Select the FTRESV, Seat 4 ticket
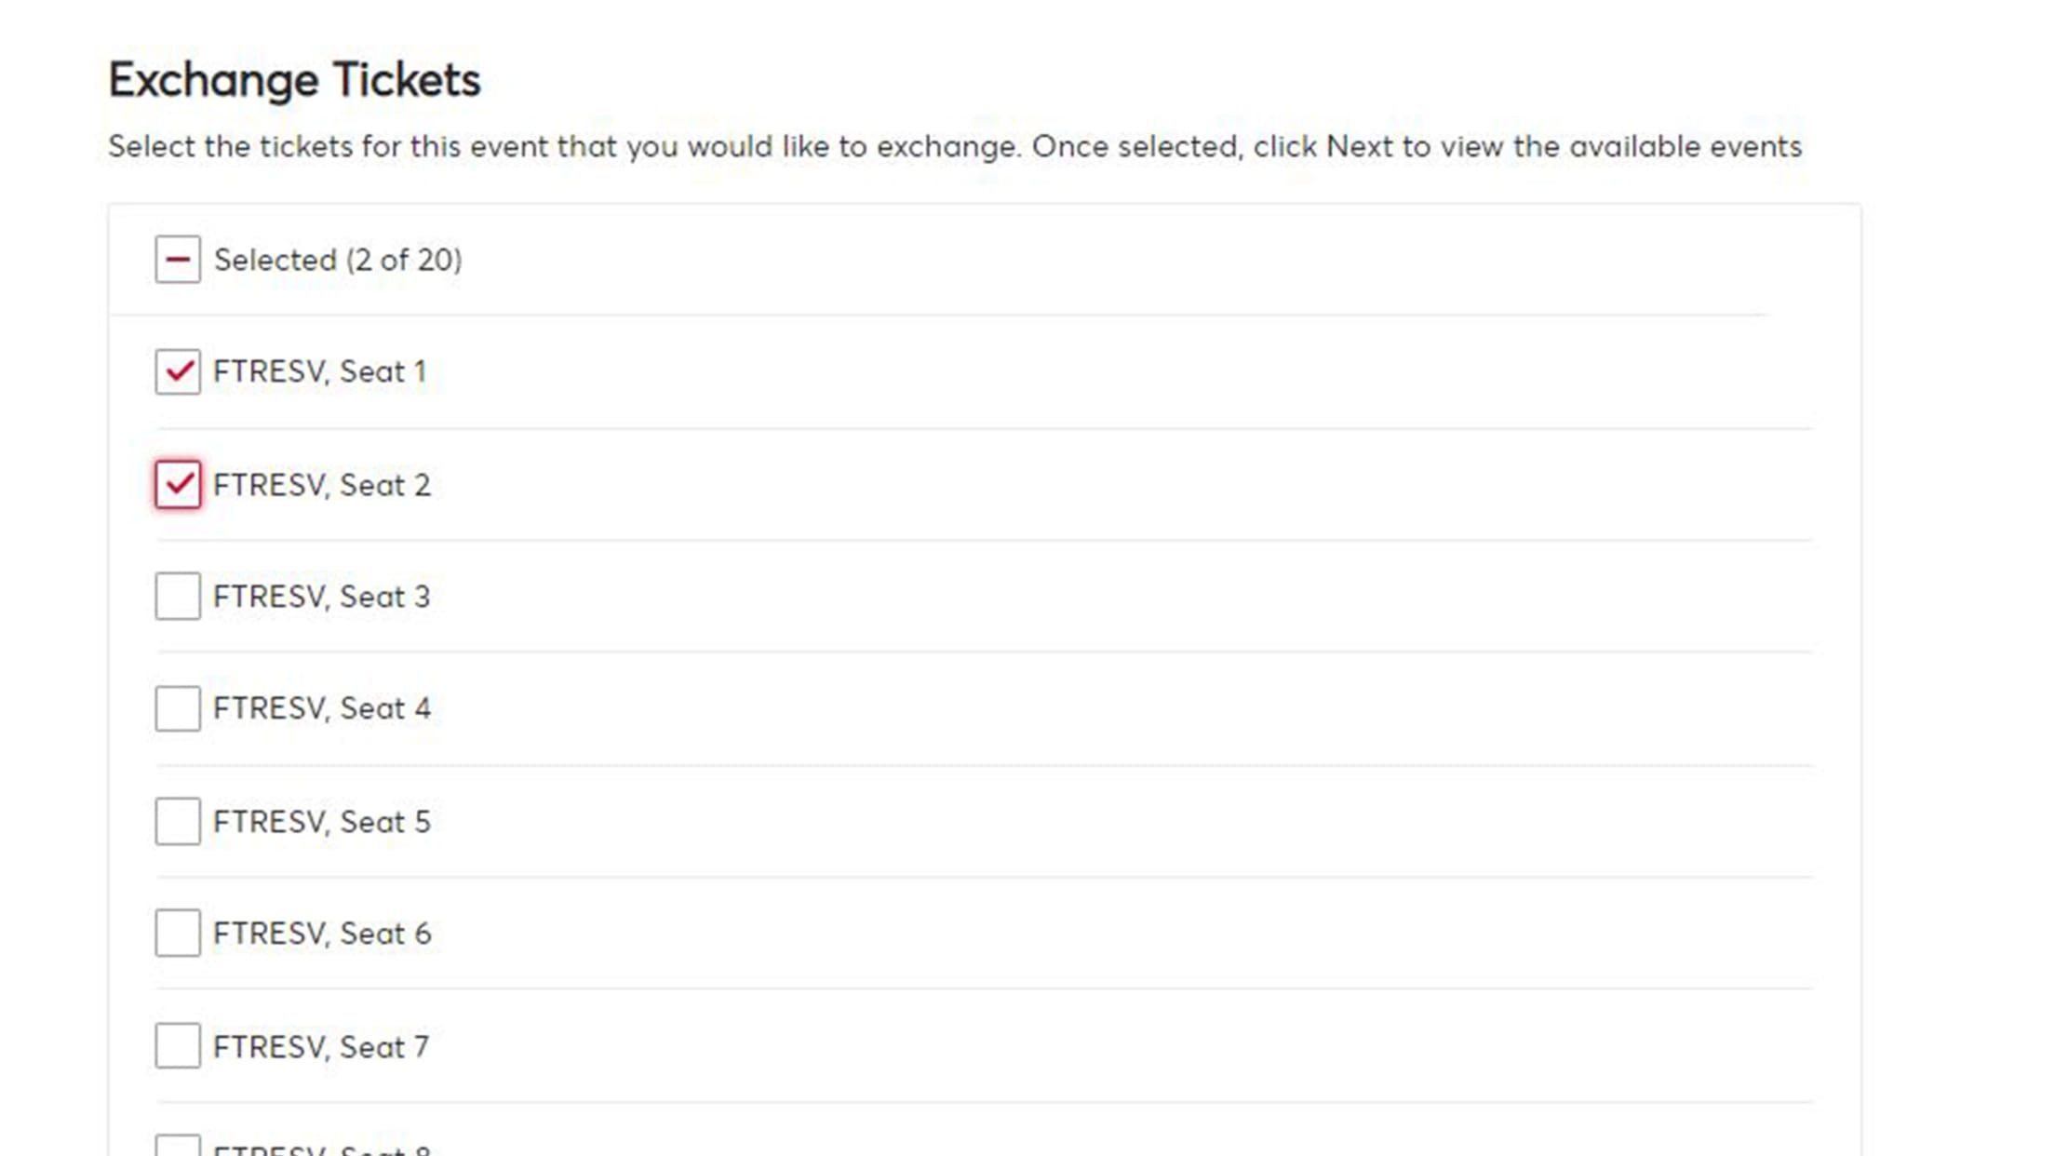Screen dimensions: 2055x1156 click(178, 709)
